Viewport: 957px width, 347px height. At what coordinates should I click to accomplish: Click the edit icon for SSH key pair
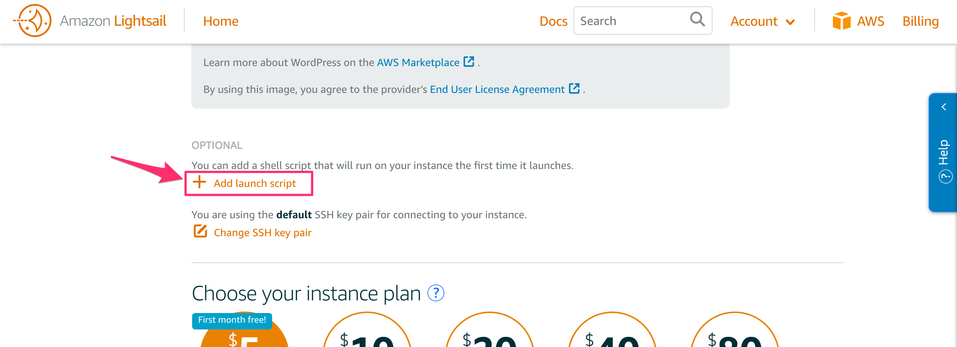point(200,231)
